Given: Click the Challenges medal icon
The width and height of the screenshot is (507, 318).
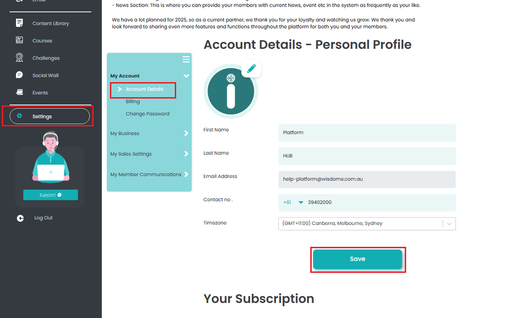Looking at the screenshot, I should pos(20,58).
